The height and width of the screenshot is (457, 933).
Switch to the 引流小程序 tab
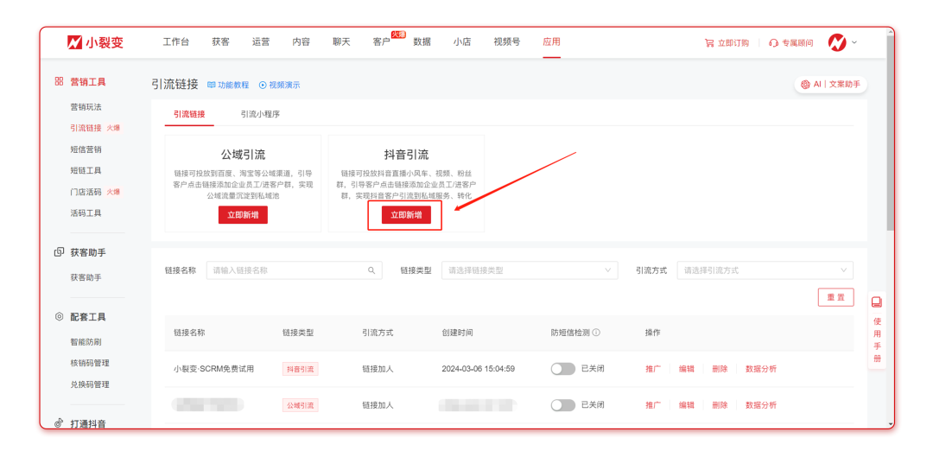coord(260,114)
